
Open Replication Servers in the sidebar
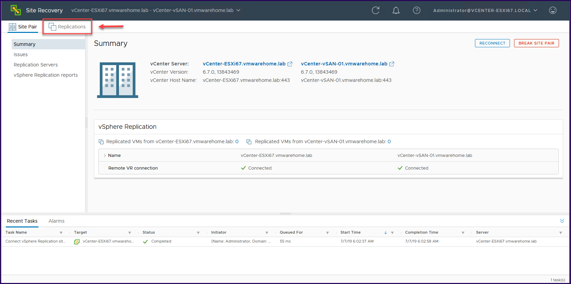pyautogui.click(x=36, y=65)
